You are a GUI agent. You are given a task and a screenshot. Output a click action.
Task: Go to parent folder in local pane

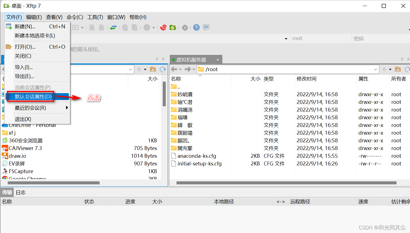point(153,69)
